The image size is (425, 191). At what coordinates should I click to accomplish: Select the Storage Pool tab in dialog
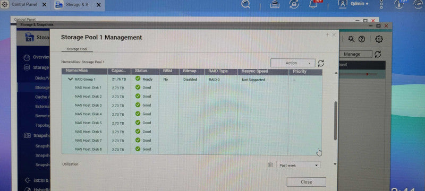point(77,49)
